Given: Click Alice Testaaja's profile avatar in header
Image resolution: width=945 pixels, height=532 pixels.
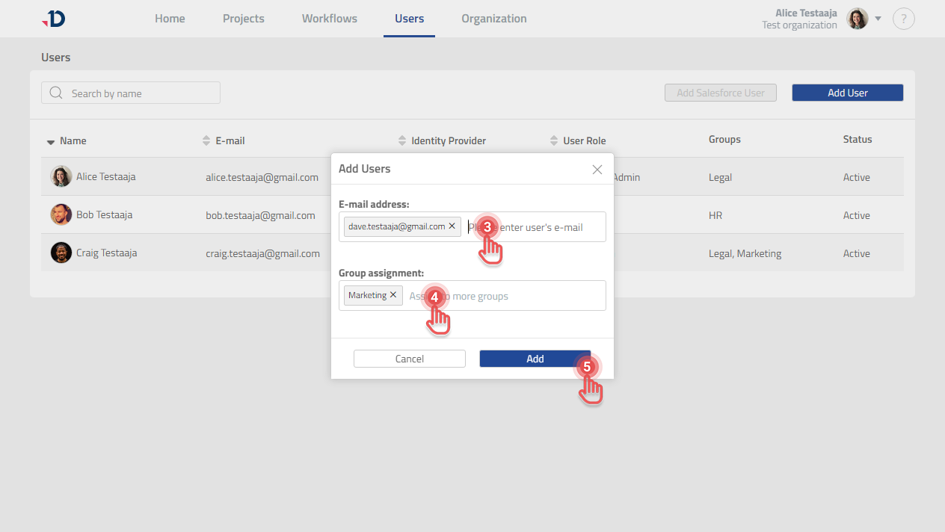Looking at the screenshot, I should point(857,19).
